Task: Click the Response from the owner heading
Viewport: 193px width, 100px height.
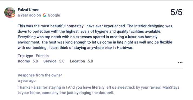Action: click(40, 75)
